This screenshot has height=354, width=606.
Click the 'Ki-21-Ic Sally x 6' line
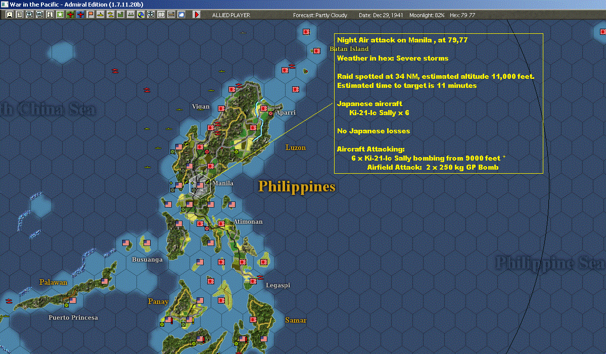(379, 113)
